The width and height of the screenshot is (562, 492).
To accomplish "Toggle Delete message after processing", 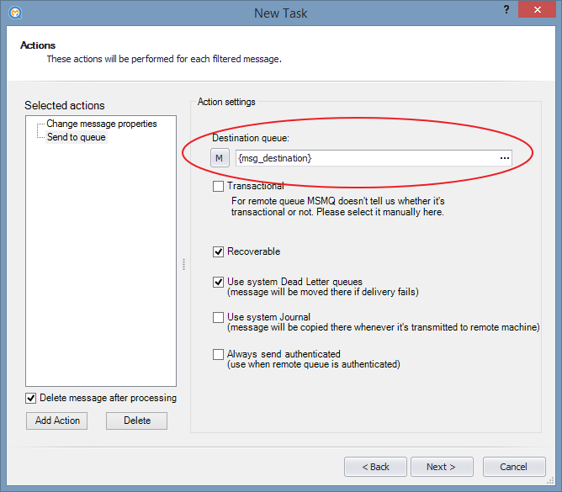I will [31, 398].
